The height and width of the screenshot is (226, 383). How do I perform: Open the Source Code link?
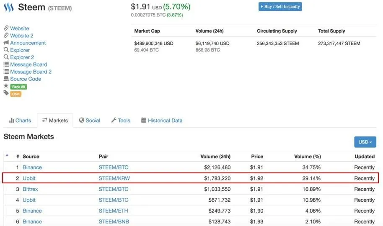coord(26,79)
